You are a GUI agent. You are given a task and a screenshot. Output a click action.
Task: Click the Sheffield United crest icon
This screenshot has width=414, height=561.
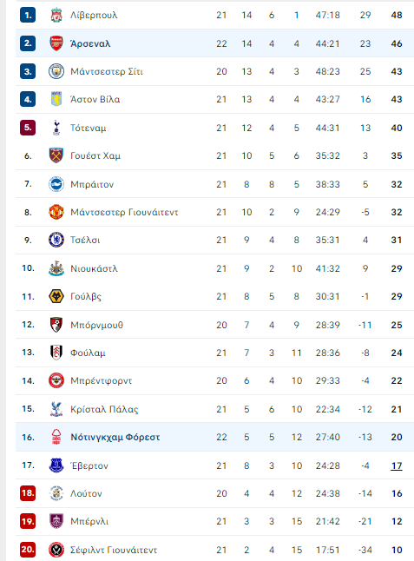pyautogui.click(x=56, y=550)
